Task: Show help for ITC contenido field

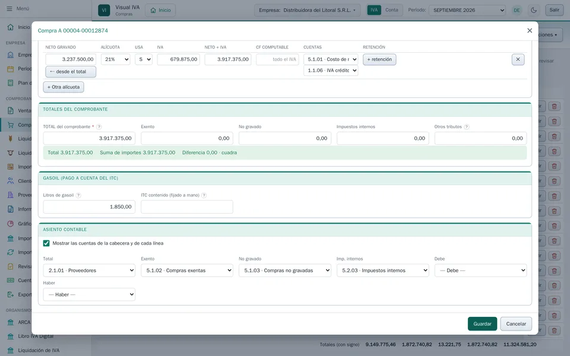Action: click(x=204, y=195)
